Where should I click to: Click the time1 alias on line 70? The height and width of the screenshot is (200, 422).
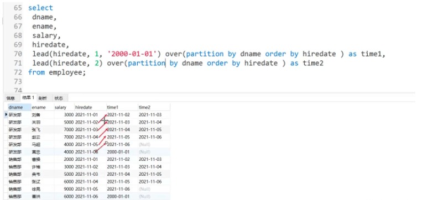(x=371, y=54)
